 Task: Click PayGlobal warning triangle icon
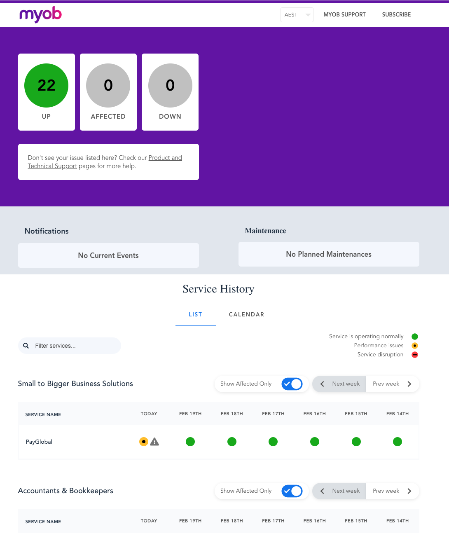tap(154, 442)
